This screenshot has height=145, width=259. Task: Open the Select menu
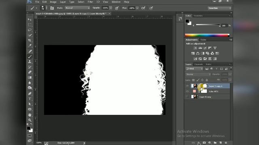(x=81, y=2)
